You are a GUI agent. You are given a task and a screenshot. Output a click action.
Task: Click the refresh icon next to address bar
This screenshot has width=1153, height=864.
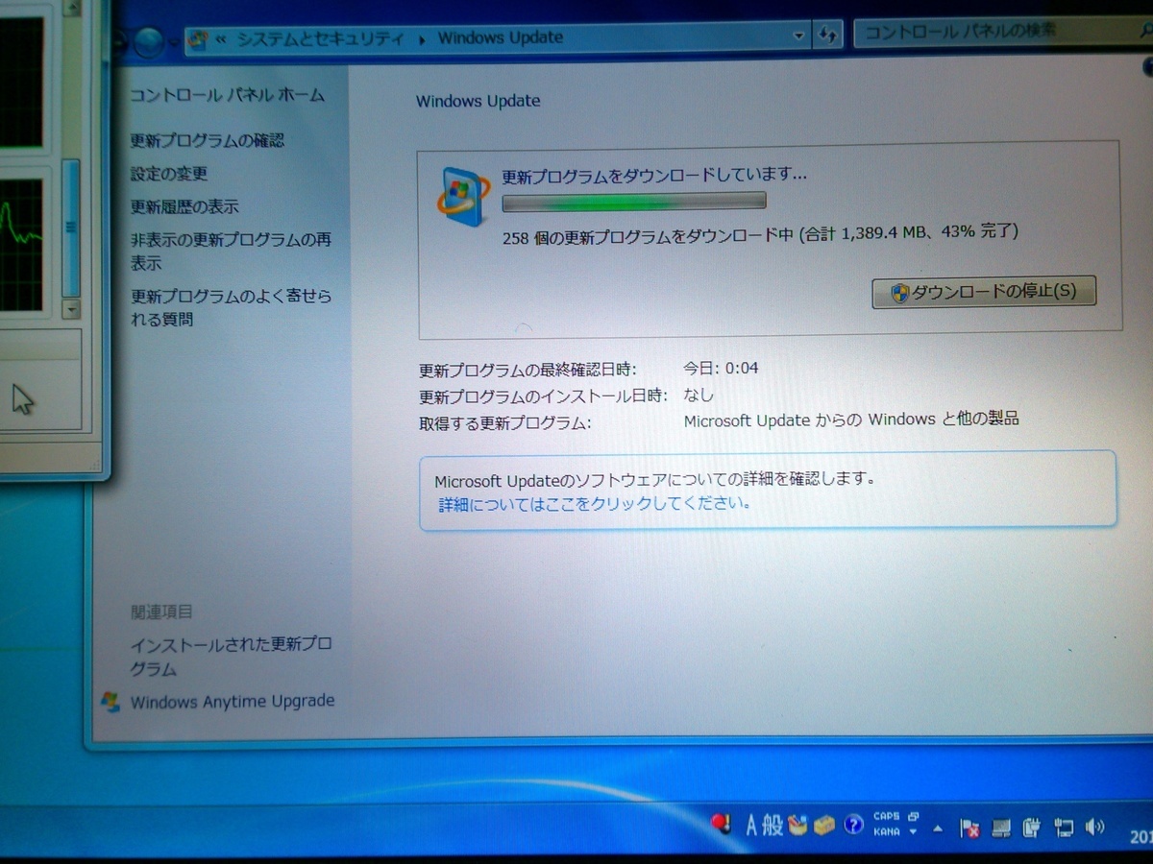827,36
